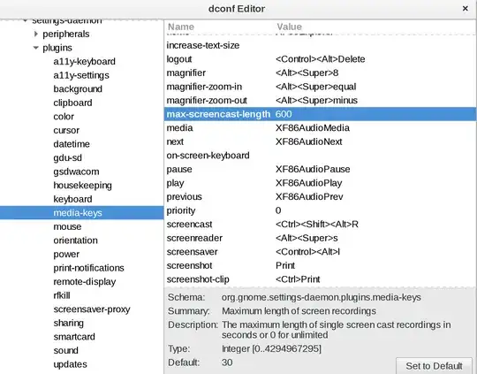Select sharing in the plugins tree

pos(68,323)
